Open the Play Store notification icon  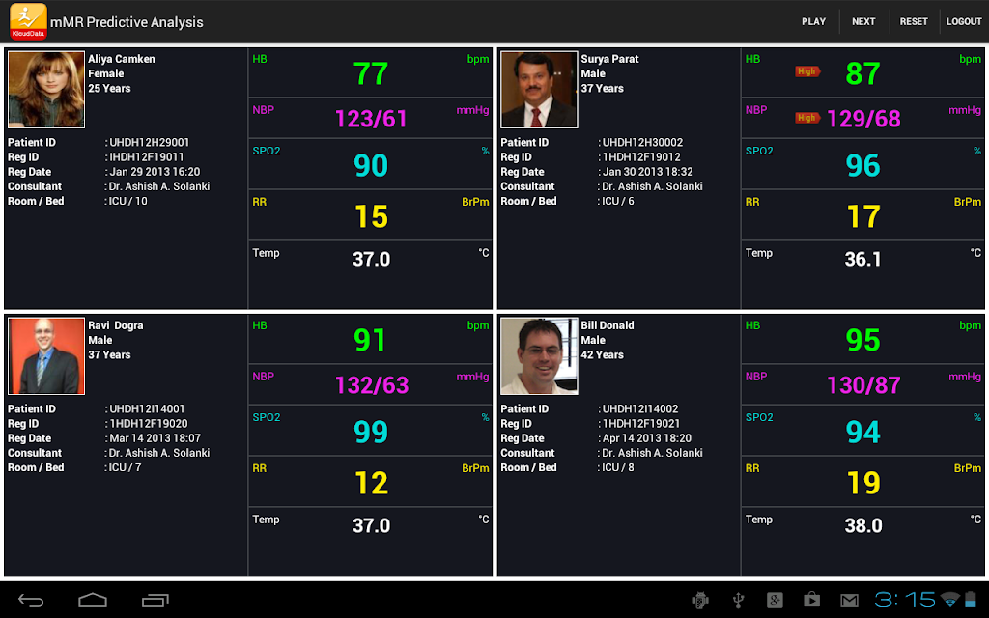[x=811, y=601]
